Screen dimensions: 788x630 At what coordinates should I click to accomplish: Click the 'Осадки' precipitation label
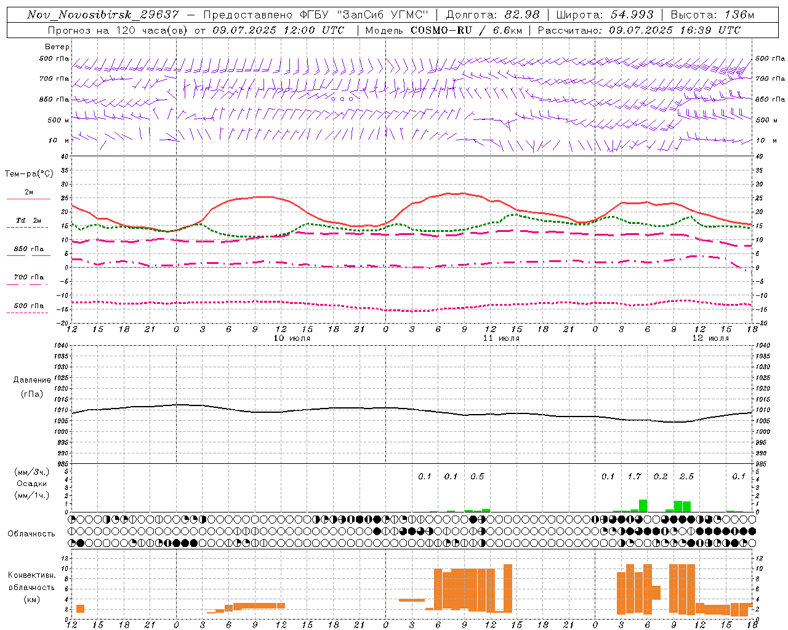[32, 484]
